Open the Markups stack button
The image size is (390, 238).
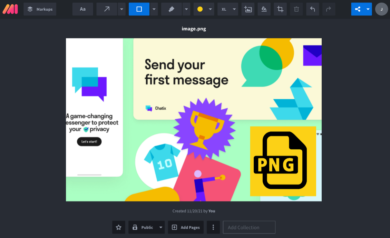coord(40,9)
